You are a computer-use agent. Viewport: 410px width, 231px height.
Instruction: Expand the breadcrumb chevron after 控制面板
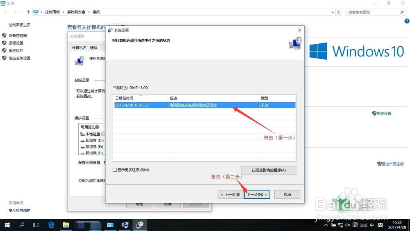[63, 12]
